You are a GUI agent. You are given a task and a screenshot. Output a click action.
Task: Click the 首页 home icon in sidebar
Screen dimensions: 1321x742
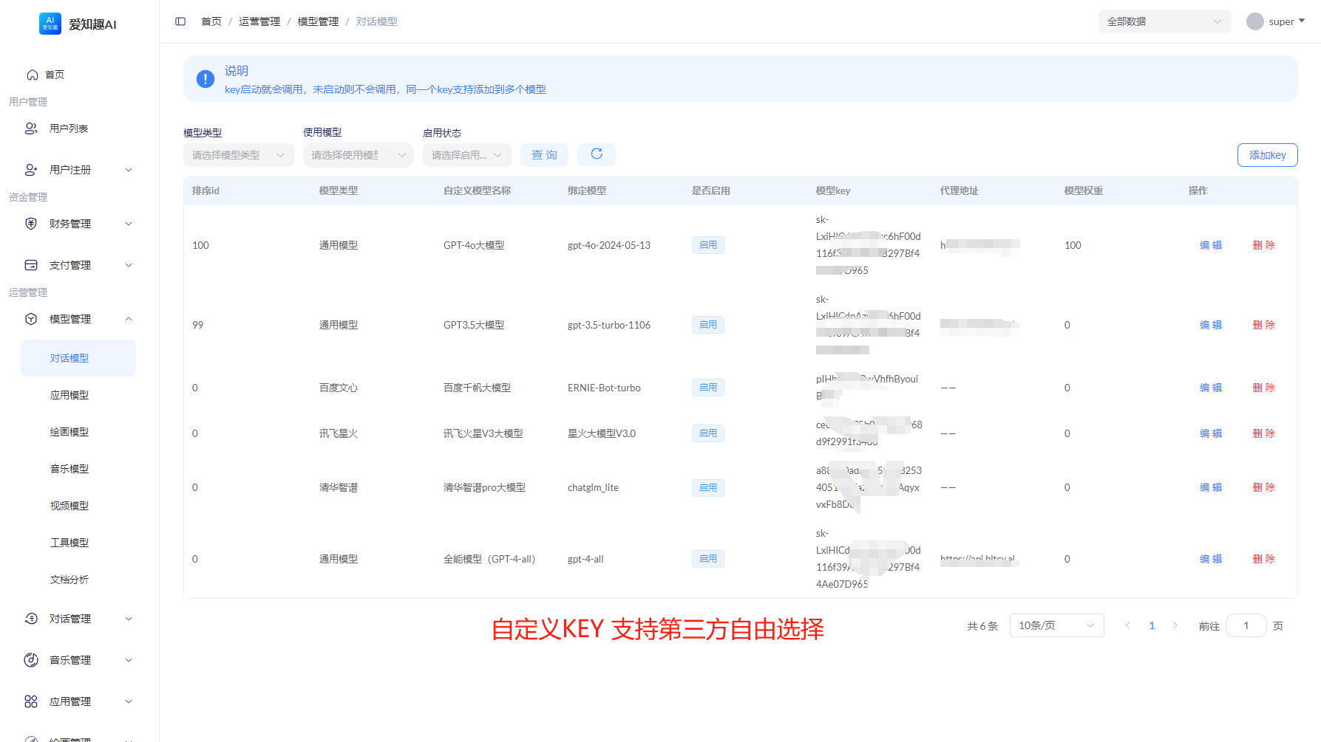coord(33,75)
